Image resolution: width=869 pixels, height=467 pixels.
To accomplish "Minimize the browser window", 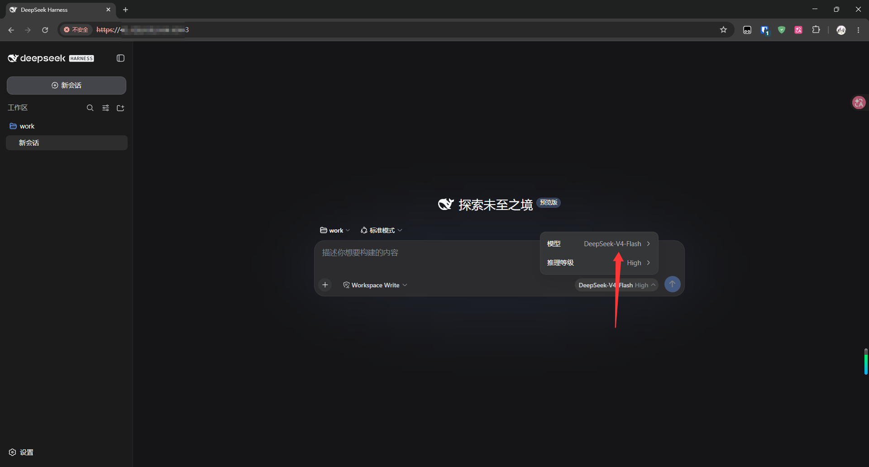I will click(815, 9).
